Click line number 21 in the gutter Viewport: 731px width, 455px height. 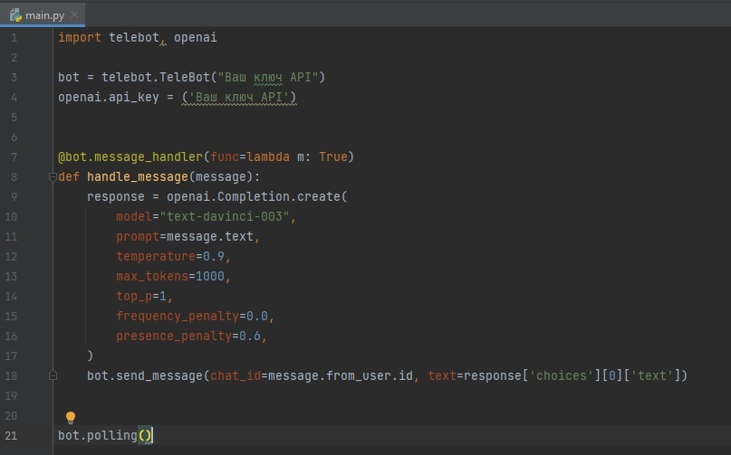tap(11, 435)
